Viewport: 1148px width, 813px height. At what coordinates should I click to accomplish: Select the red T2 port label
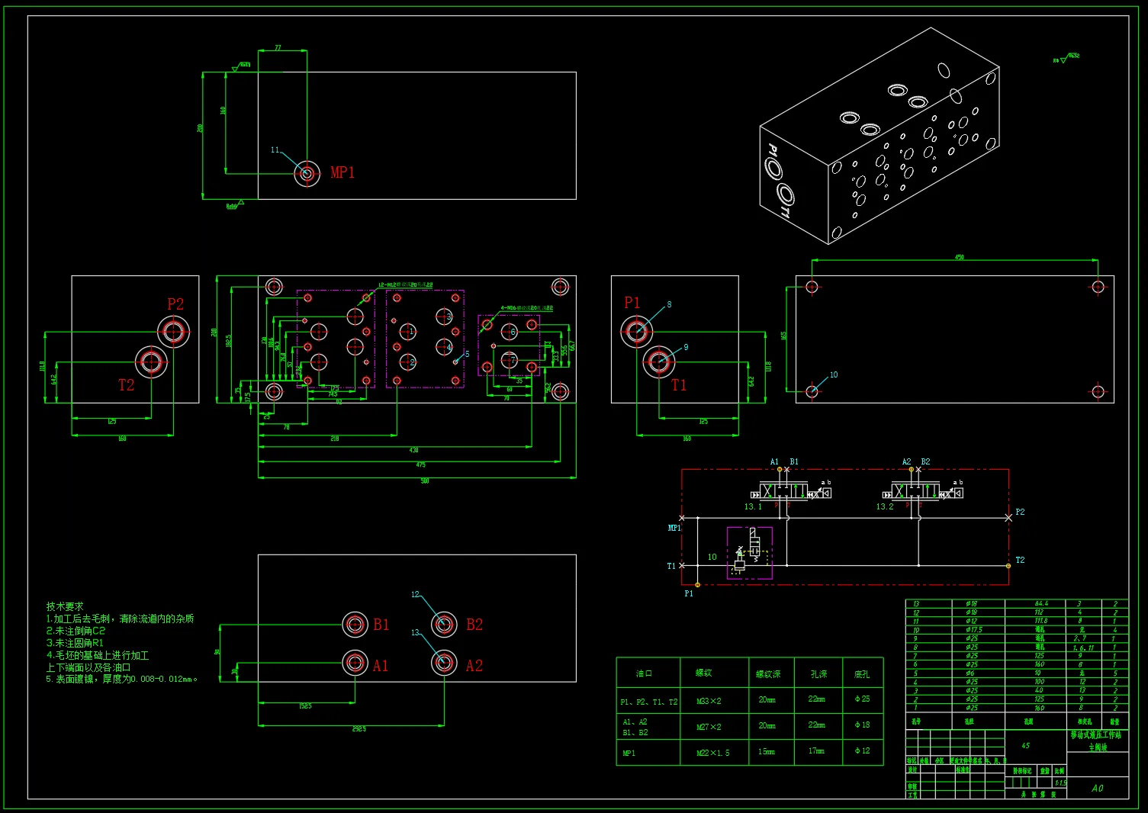coord(127,386)
